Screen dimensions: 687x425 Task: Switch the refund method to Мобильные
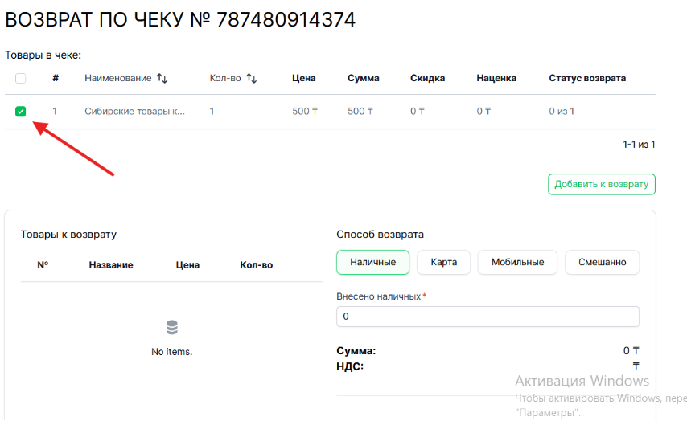517,262
